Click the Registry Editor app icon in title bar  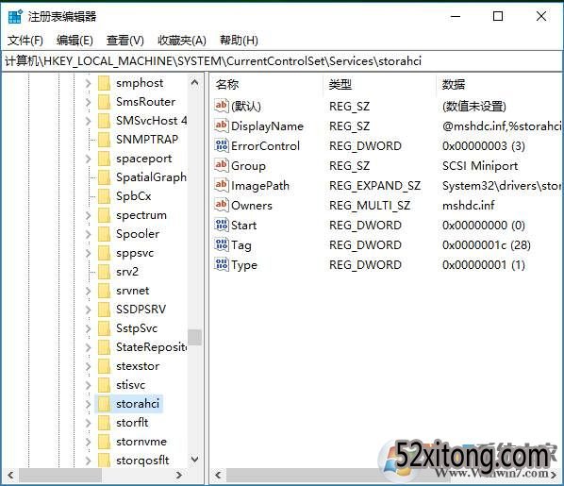[x=15, y=17]
